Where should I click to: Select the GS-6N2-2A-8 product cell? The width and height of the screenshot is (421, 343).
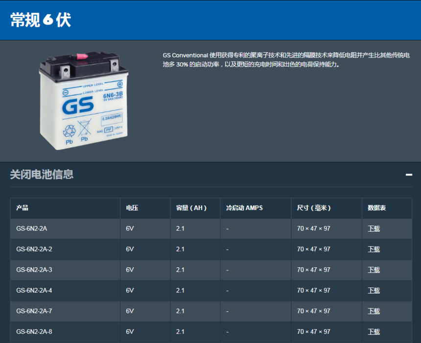[65, 332]
